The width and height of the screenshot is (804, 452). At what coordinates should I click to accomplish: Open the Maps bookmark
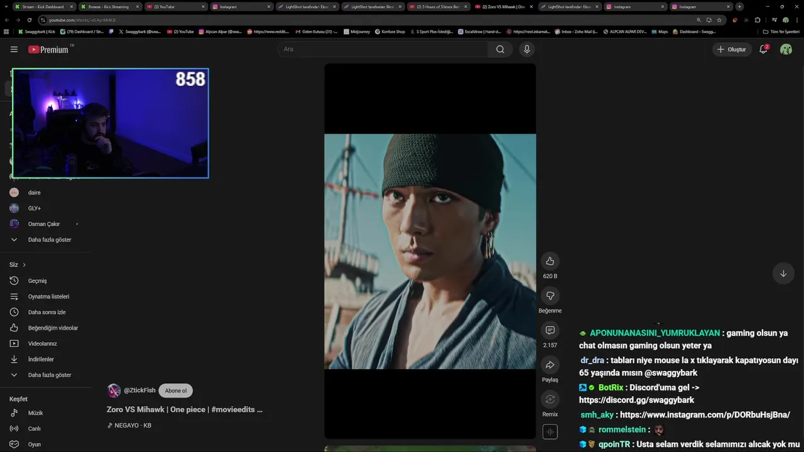click(660, 31)
